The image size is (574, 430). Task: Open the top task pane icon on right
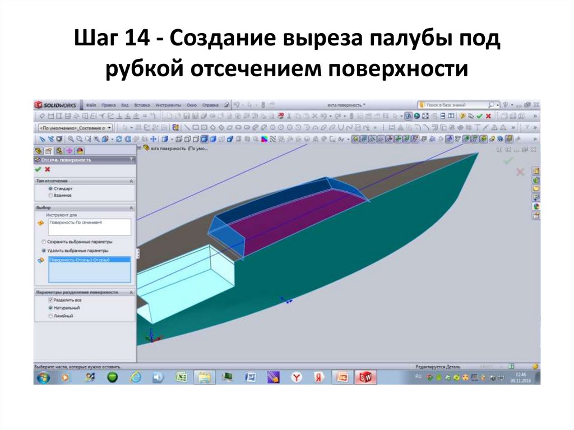(536, 170)
